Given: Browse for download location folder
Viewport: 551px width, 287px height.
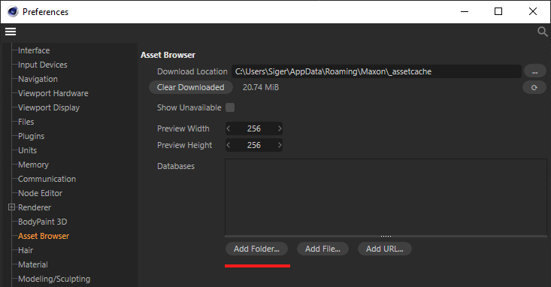Looking at the screenshot, I should click(534, 71).
